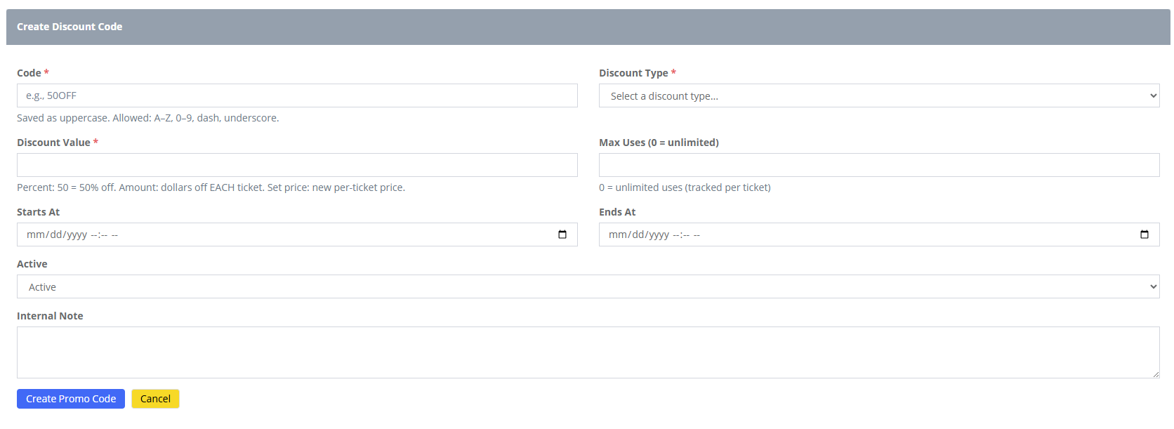Screen dimensions: 1174x429
Task: Click the Code input field
Action: click(x=297, y=95)
